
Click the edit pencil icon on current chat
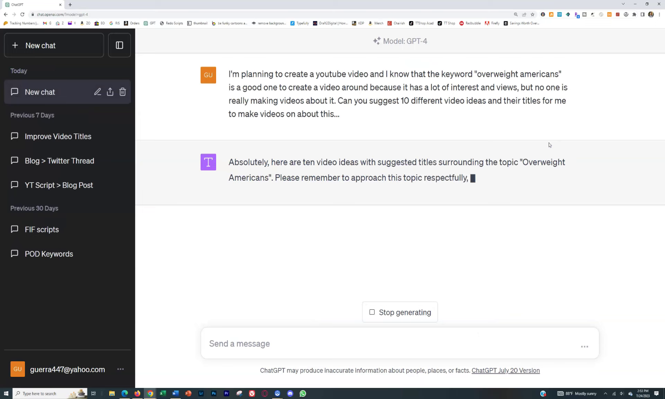98,92
